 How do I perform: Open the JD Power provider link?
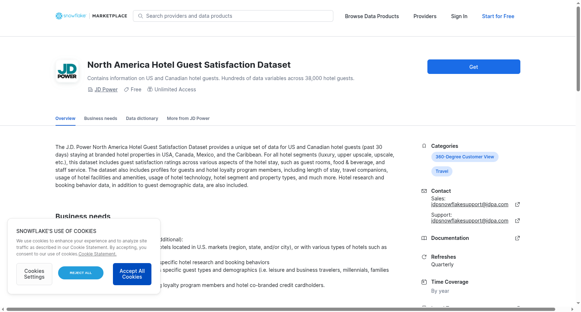[106, 90]
